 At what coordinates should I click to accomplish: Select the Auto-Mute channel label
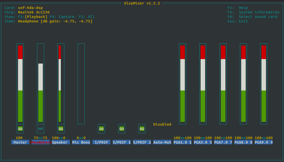pyautogui.click(x=162, y=142)
